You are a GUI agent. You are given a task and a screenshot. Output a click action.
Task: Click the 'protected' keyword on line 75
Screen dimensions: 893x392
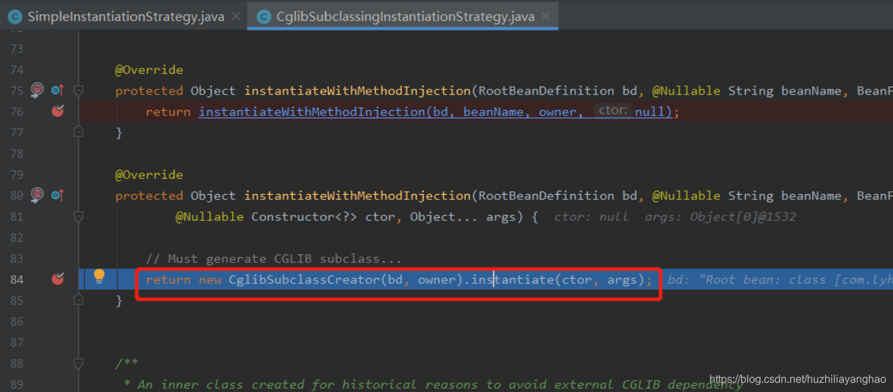pos(149,91)
